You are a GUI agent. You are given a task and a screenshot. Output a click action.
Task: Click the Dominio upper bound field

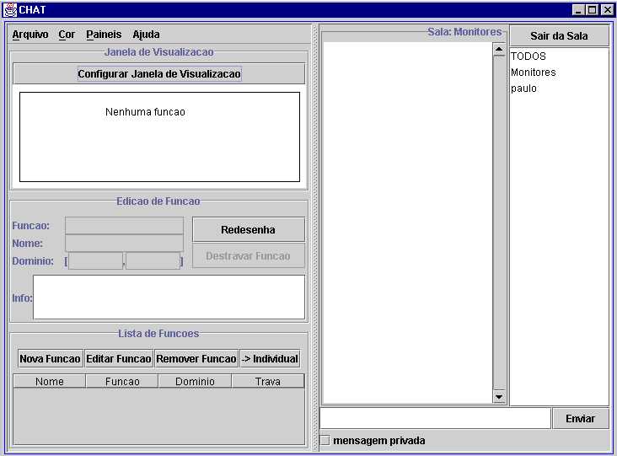(153, 260)
